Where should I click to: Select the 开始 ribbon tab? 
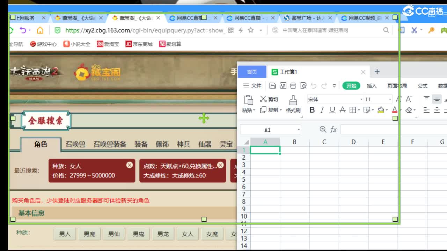[x=351, y=86]
